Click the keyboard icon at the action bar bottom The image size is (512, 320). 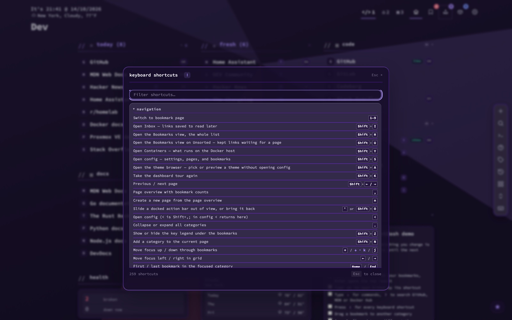point(501,208)
